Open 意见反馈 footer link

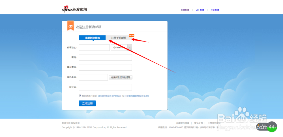pos(198,123)
